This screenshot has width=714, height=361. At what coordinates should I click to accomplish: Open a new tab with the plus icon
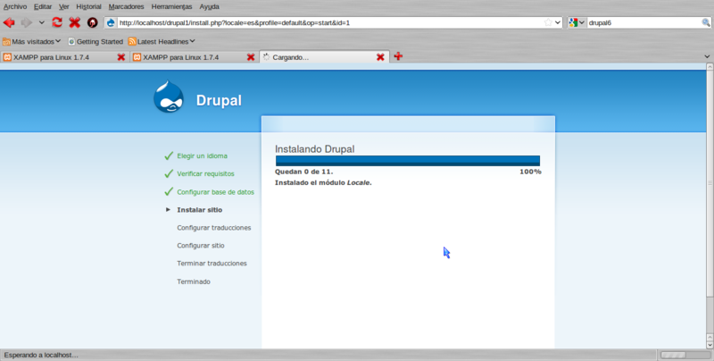point(398,56)
